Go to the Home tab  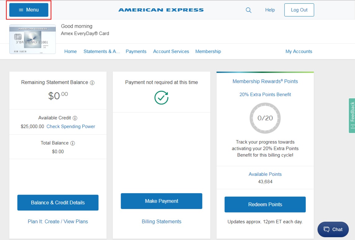[x=70, y=51]
